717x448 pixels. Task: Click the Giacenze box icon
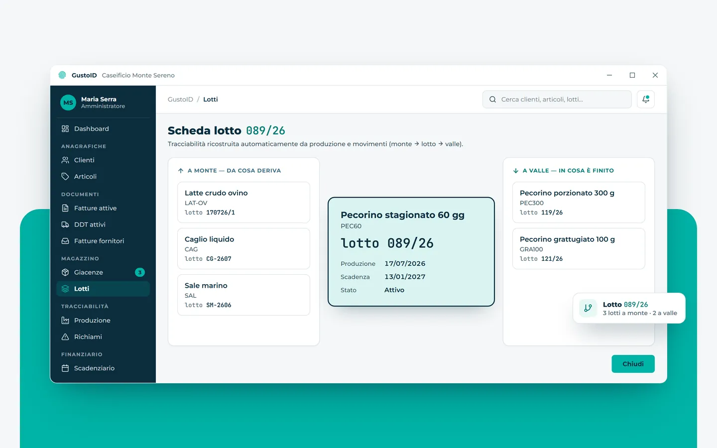point(65,272)
